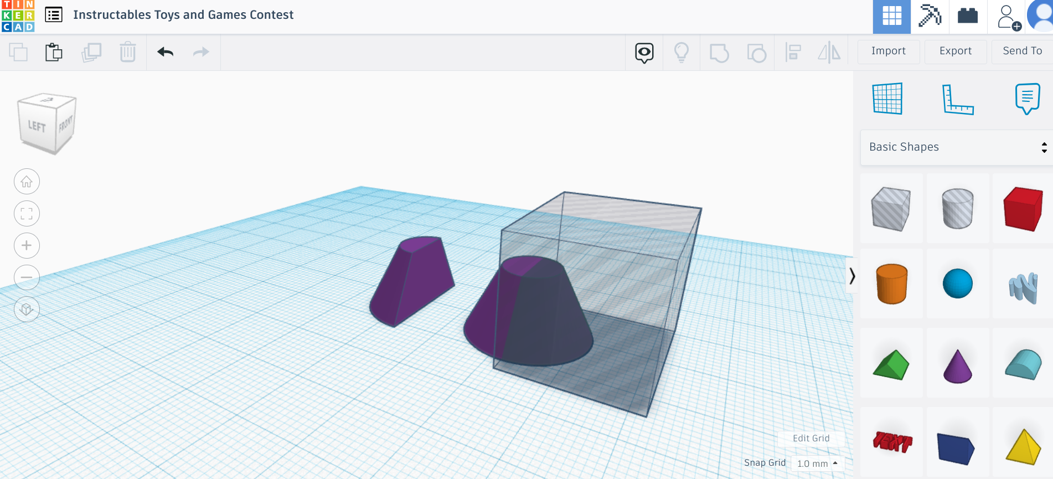Click the Export button
Image resolution: width=1053 pixels, height=479 pixels.
(956, 51)
